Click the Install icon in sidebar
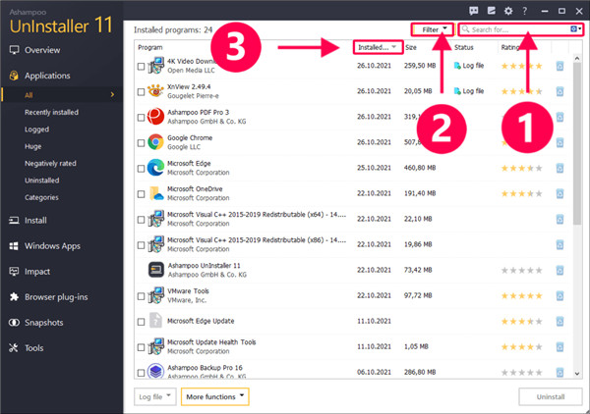The image size is (590, 414). click(x=15, y=221)
